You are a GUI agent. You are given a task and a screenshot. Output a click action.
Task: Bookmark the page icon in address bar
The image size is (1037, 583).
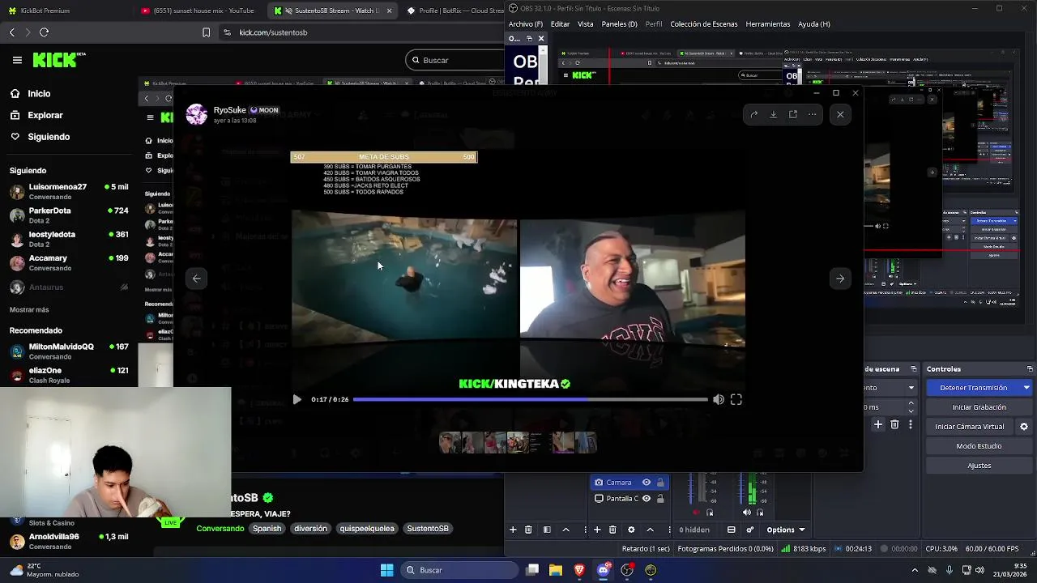click(206, 32)
